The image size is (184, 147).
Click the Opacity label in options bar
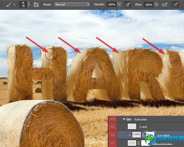point(99,5)
